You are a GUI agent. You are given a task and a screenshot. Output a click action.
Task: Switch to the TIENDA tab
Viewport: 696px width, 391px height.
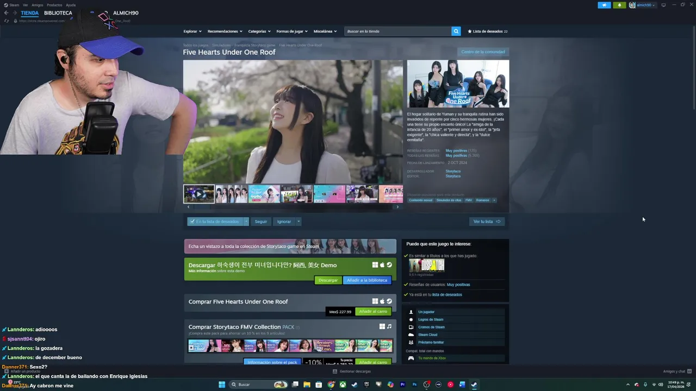(30, 13)
